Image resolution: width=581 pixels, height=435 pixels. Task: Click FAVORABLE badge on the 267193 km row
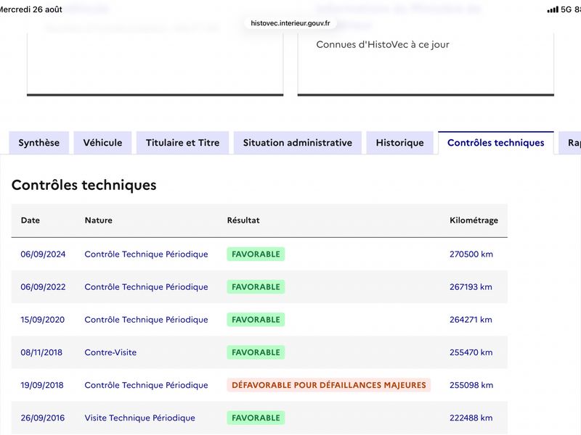click(x=256, y=287)
